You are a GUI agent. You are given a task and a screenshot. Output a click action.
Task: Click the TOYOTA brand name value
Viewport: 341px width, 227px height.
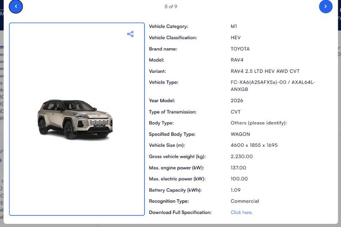(240, 49)
